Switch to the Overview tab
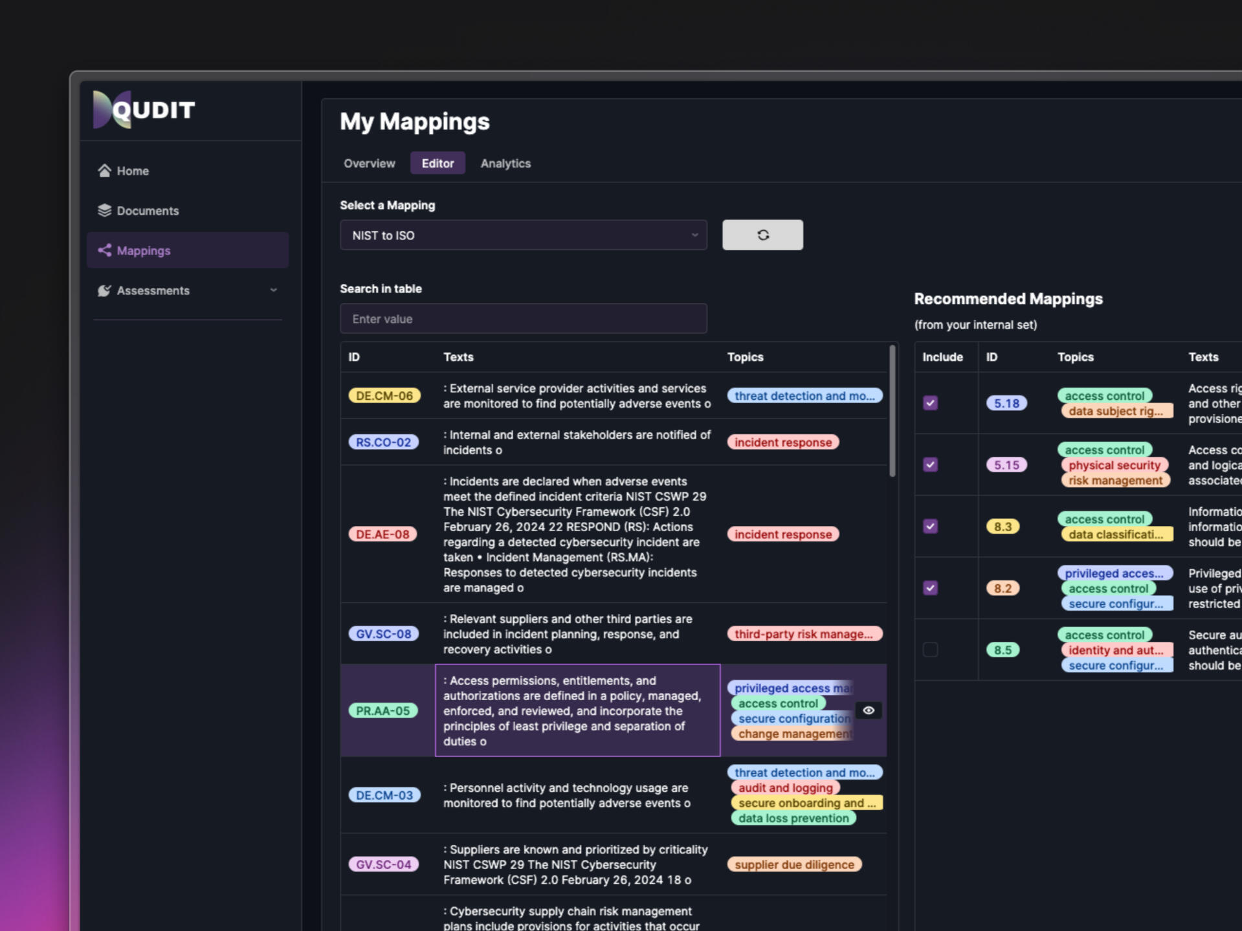Viewport: 1242px width, 931px height. pos(369,164)
